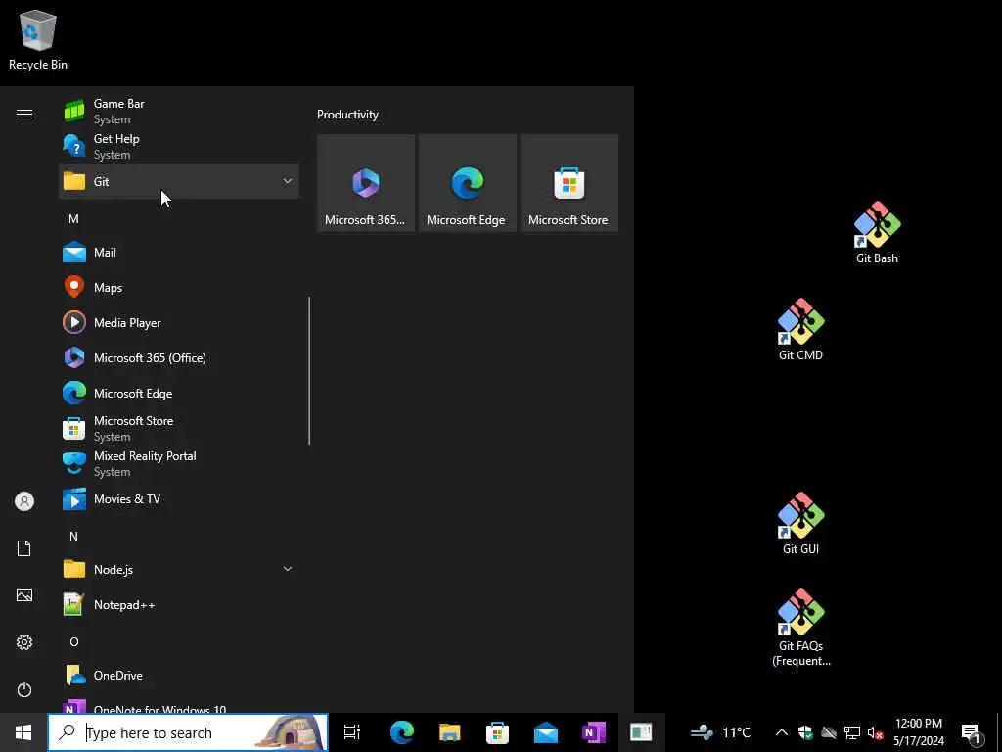Open File Explorer from the taskbar

(450, 732)
